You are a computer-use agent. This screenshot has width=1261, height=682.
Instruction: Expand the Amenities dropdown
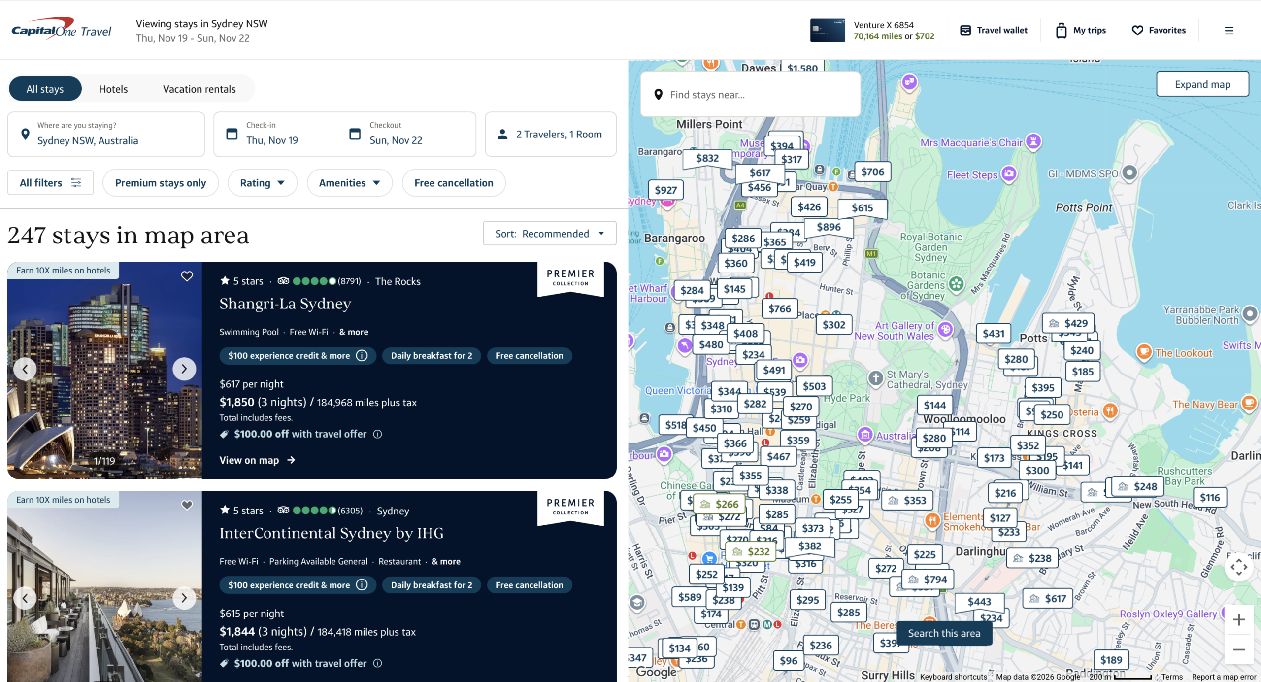[350, 183]
